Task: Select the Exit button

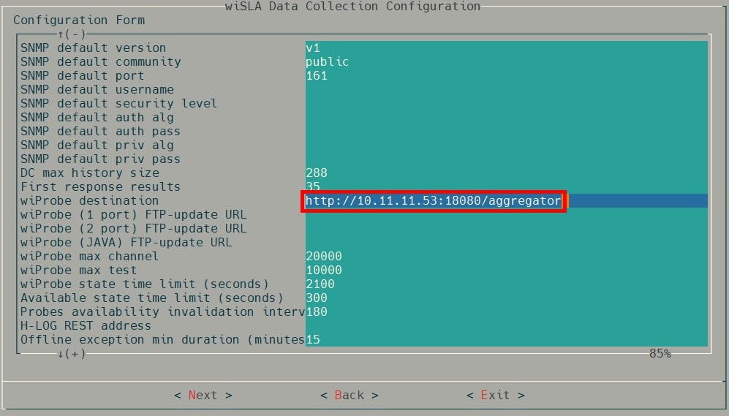Action: 495,395
